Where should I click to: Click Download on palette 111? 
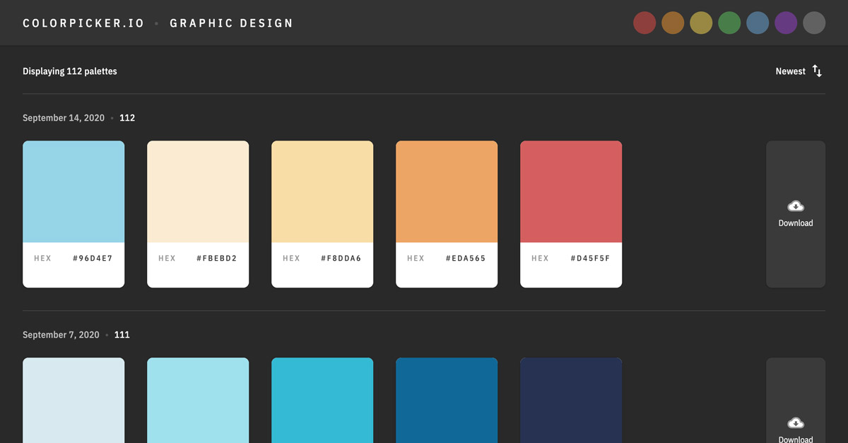[x=796, y=431]
